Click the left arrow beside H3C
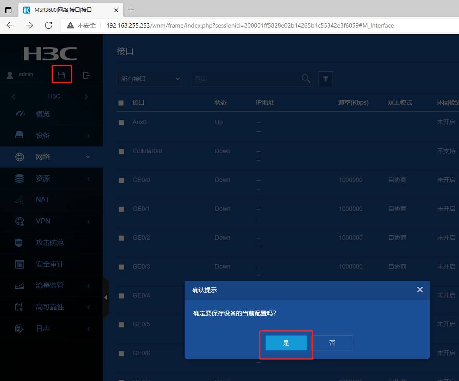Screen dimensions: 459x381 [14, 97]
